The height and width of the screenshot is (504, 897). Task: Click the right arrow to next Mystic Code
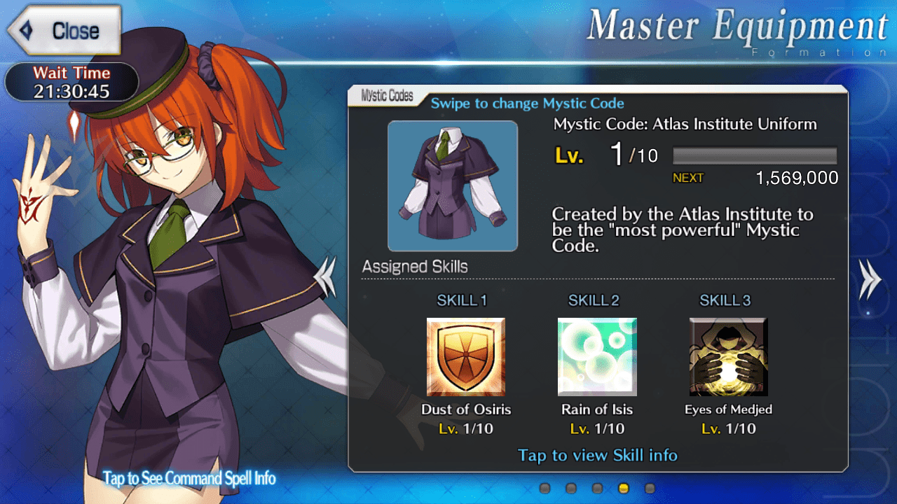tap(870, 279)
